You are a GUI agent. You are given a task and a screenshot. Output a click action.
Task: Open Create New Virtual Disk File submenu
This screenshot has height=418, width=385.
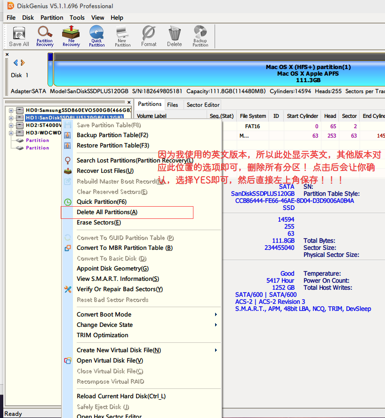tap(147, 350)
